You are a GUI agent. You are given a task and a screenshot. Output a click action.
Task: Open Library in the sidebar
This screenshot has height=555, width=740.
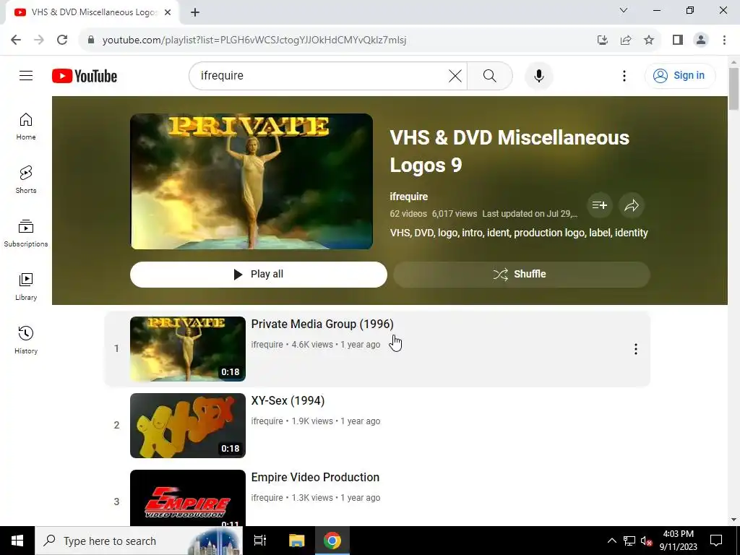click(26, 286)
